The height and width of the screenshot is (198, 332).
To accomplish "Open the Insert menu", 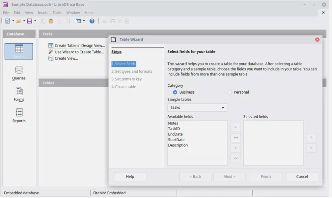I will click(x=43, y=13).
